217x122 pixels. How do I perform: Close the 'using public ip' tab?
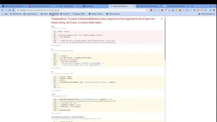(188, 6)
